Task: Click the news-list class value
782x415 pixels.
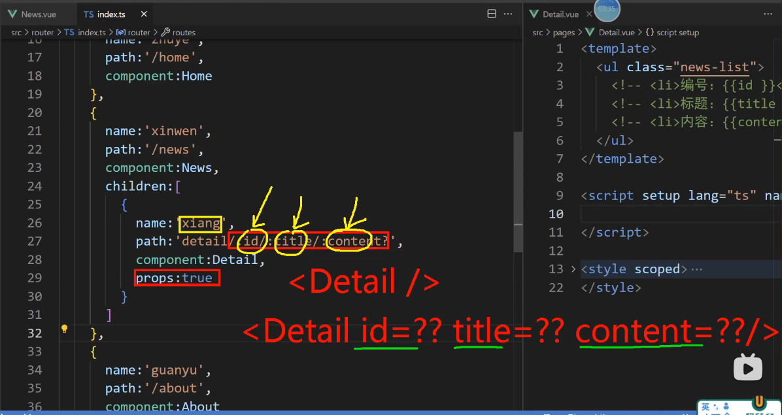Action: [715, 67]
